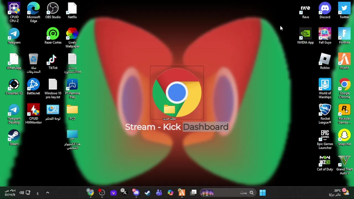Viewport: 354px width, 199px height.
Task: Select the Call of Duty desktop icon
Action: click(325, 163)
